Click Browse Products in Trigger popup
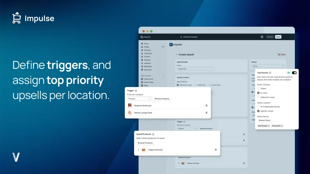Viewport: 310px width, 174px height. tap(162, 99)
